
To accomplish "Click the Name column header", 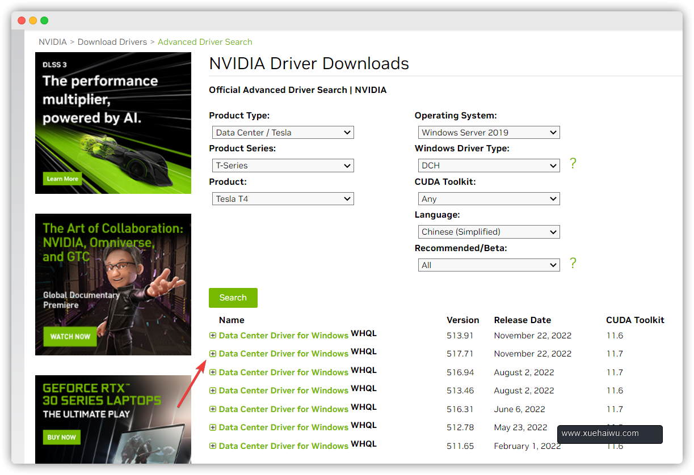I will (x=232, y=320).
